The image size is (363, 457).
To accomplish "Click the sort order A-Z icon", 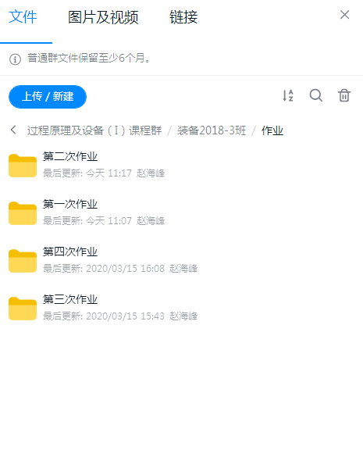I will 288,95.
